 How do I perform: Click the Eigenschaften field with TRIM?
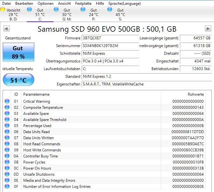pos(147,84)
